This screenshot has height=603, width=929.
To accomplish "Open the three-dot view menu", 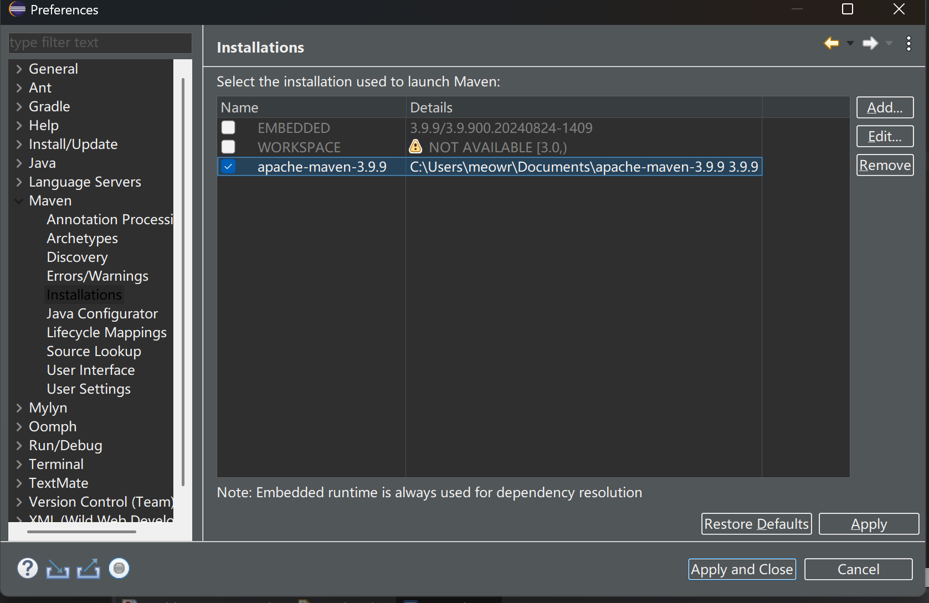I will pyautogui.click(x=909, y=44).
